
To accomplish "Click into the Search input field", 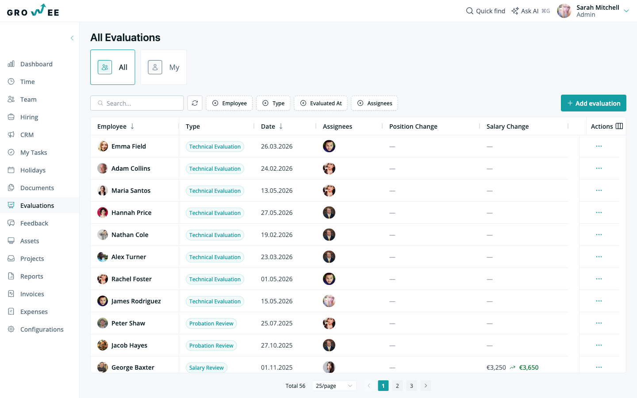I will (137, 103).
